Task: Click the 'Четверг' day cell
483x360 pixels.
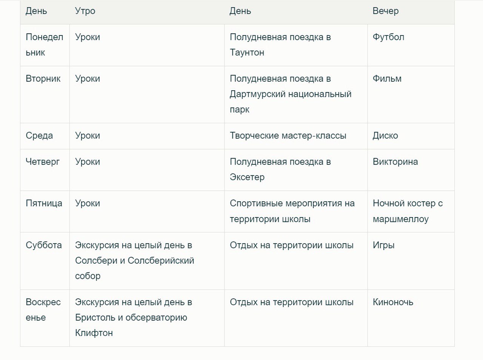Action: 45,170
